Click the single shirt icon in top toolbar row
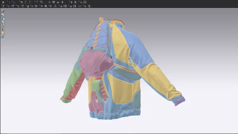 pyautogui.click(x=62, y=2)
